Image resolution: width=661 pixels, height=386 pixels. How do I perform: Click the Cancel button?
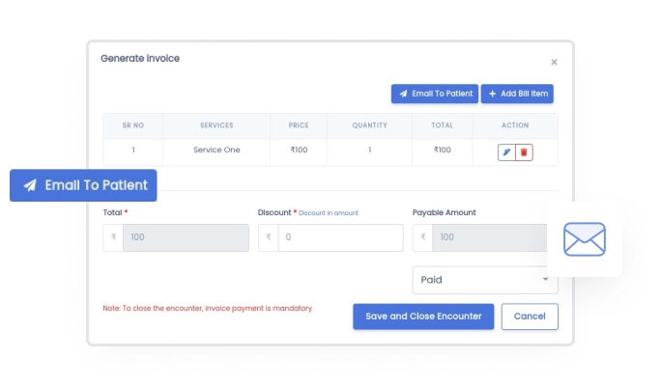(x=530, y=317)
